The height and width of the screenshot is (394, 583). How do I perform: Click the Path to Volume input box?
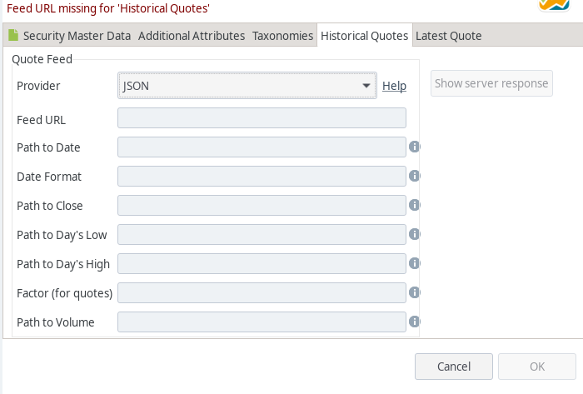pos(262,322)
